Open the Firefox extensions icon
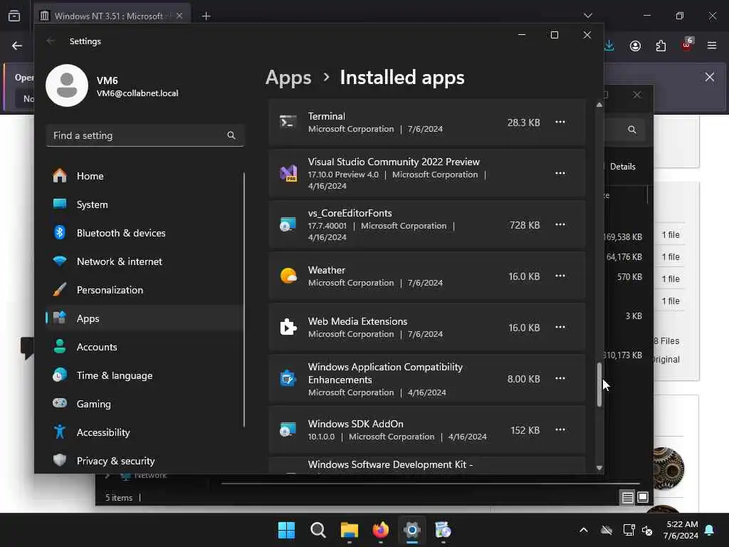Screen dimensions: 729x547 click(x=661, y=46)
